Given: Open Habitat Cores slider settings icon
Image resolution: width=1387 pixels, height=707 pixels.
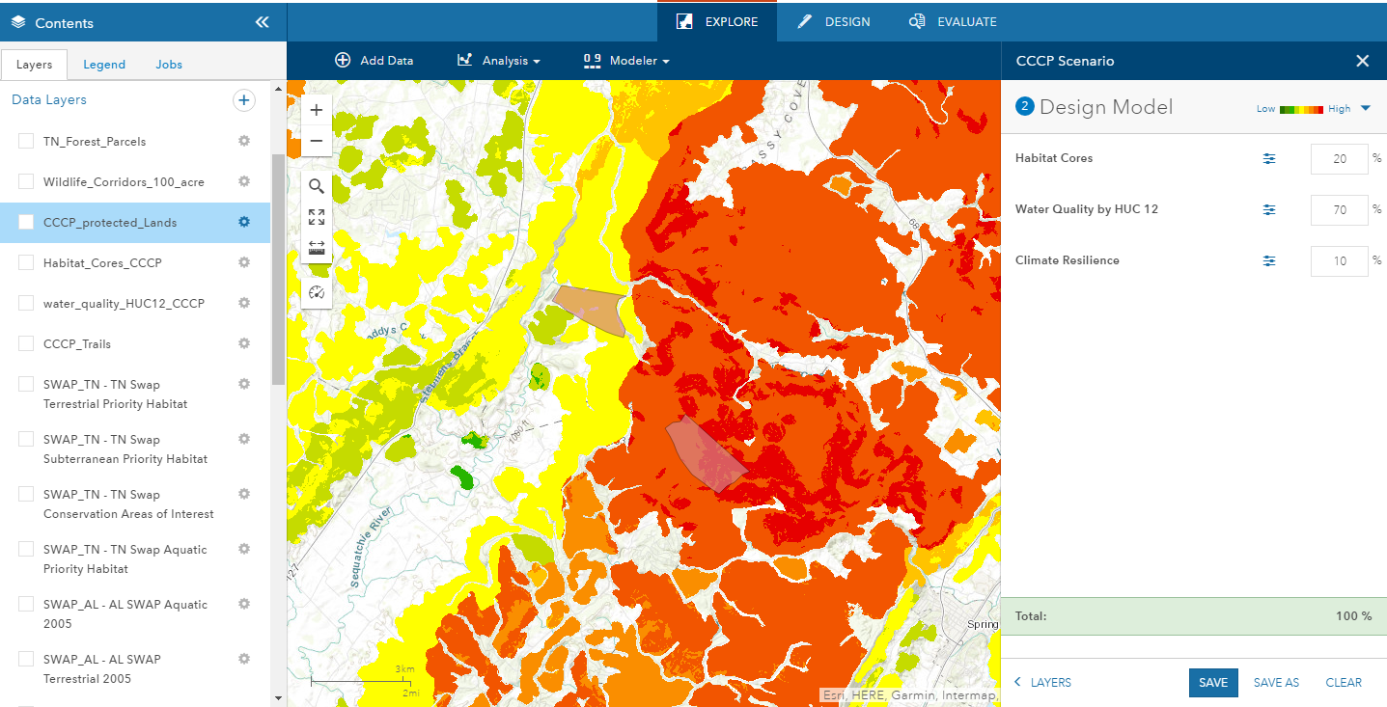Looking at the screenshot, I should 1269,159.
